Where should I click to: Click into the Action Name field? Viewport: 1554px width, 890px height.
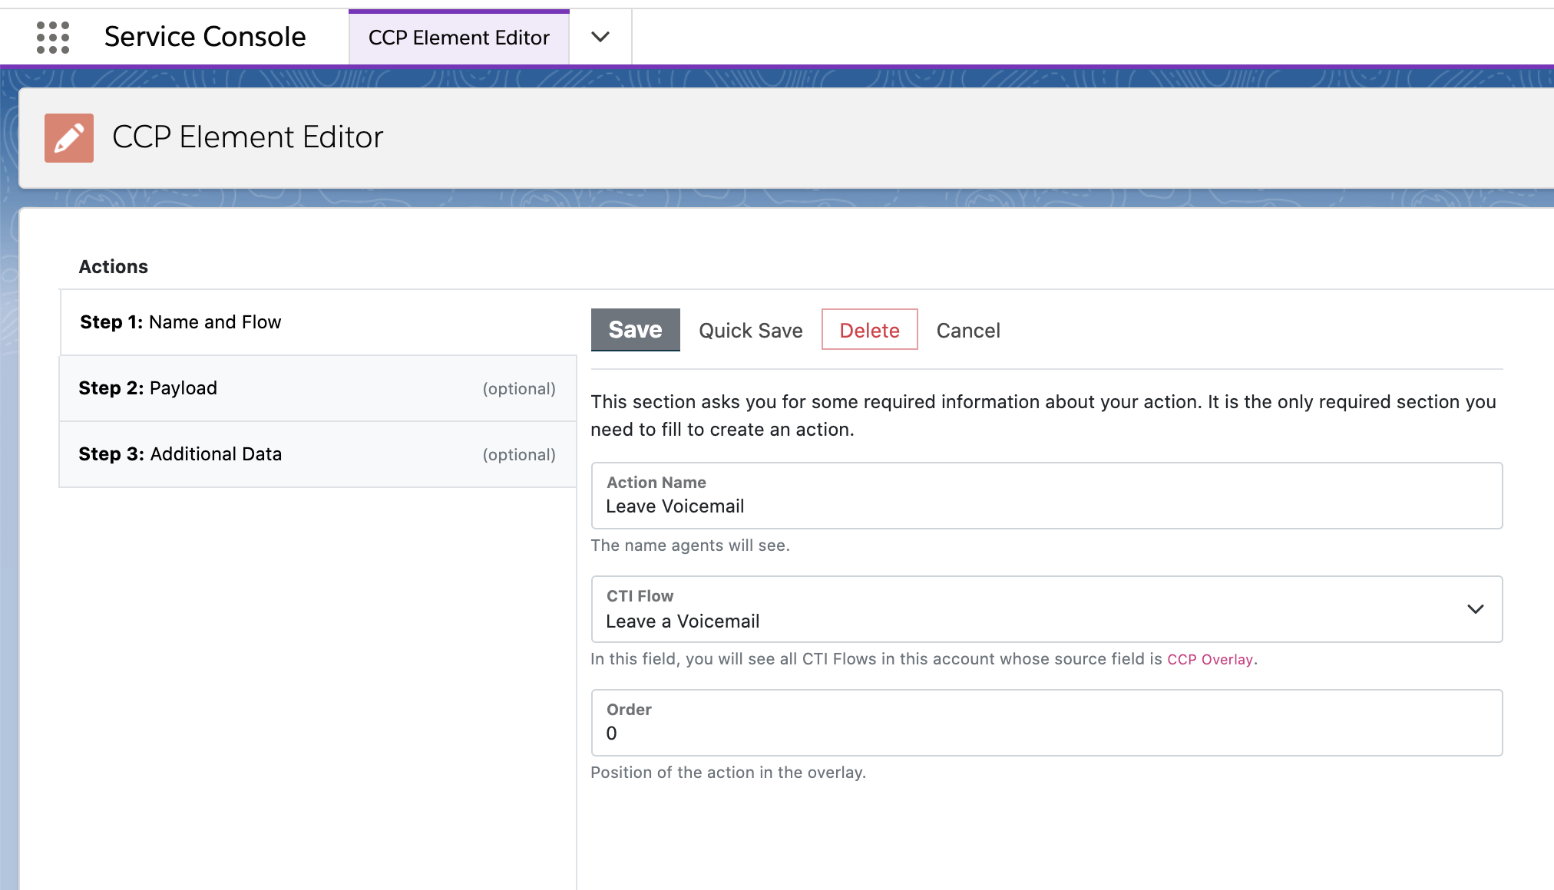tap(1046, 496)
